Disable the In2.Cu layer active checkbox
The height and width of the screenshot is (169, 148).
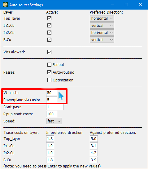tap(49, 33)
